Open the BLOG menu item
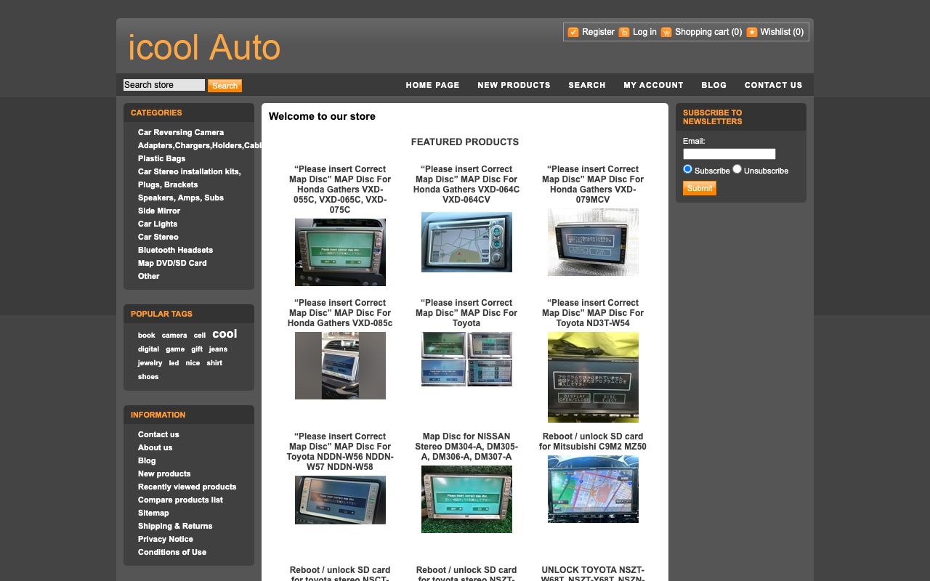The image size is (930, 581). pyautogui.click(x=713, y=85)
